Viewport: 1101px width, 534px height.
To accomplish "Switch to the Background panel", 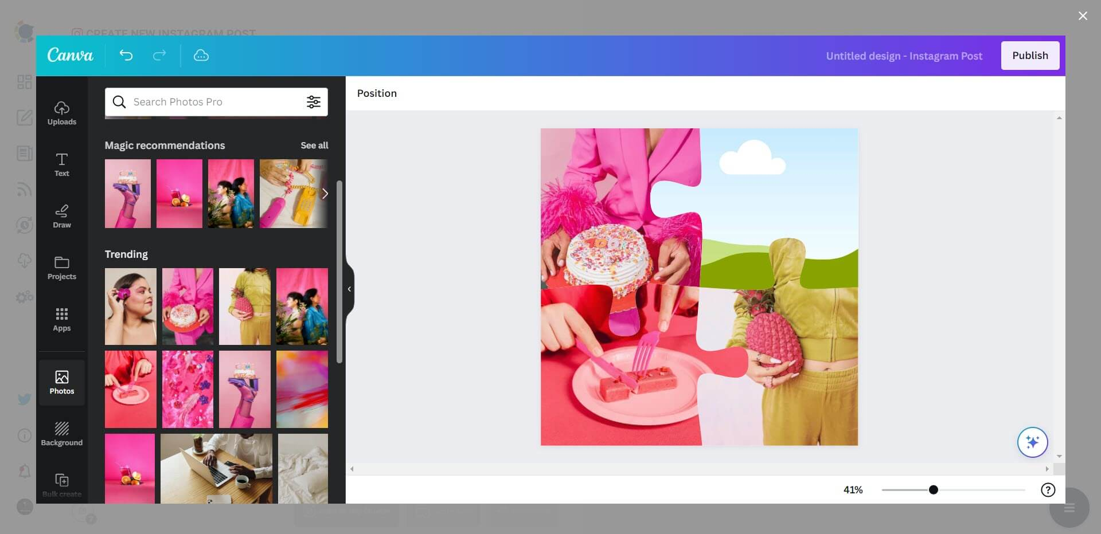I will click(61, 433).
